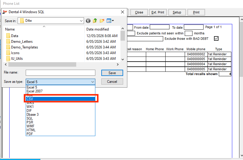Click the Save button

112,73
